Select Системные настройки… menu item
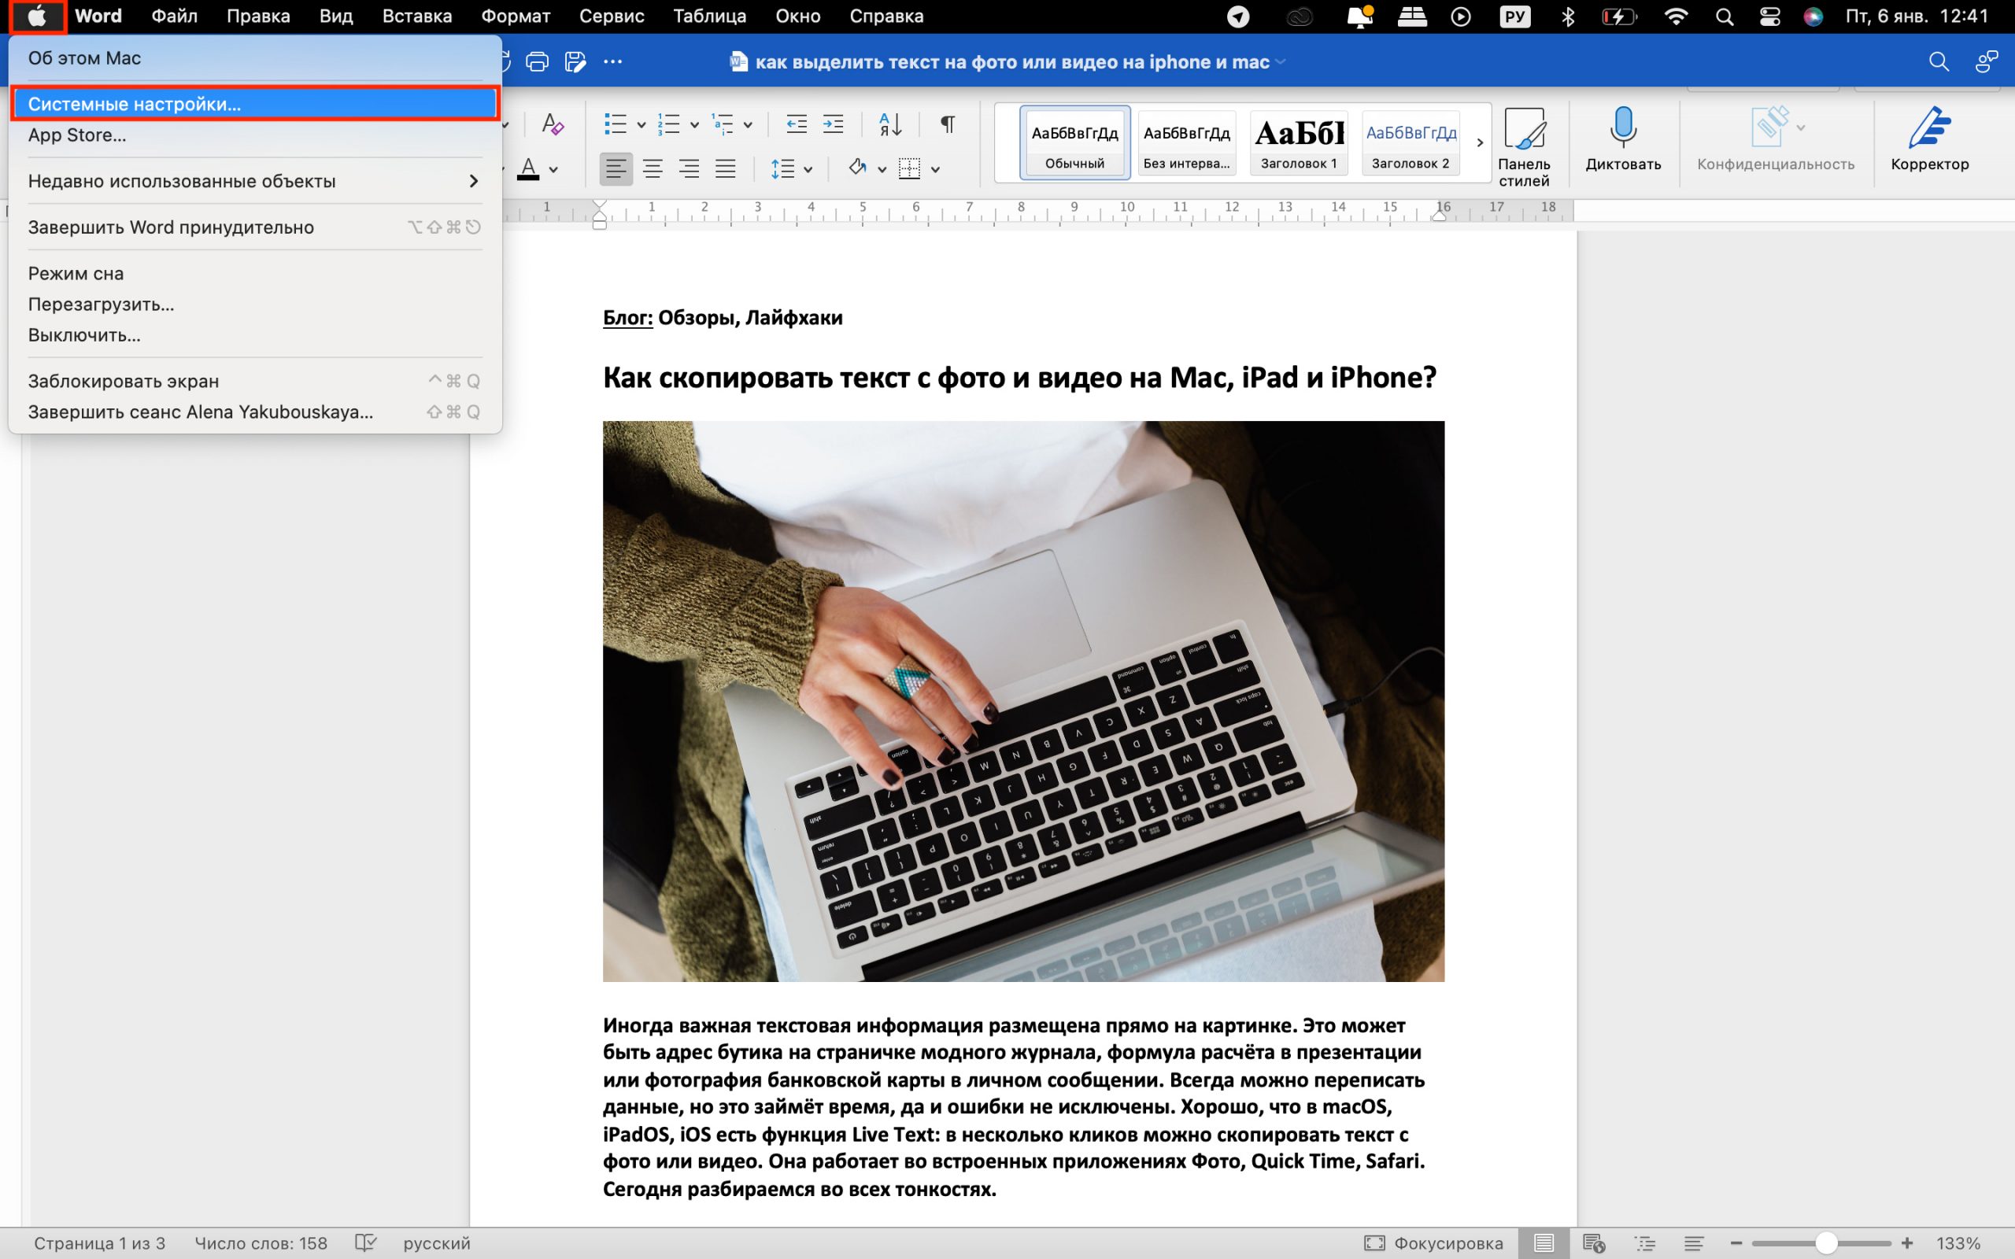This screenshot has height=1259, width=2015. pyautogui.click(x=255, y=104)
